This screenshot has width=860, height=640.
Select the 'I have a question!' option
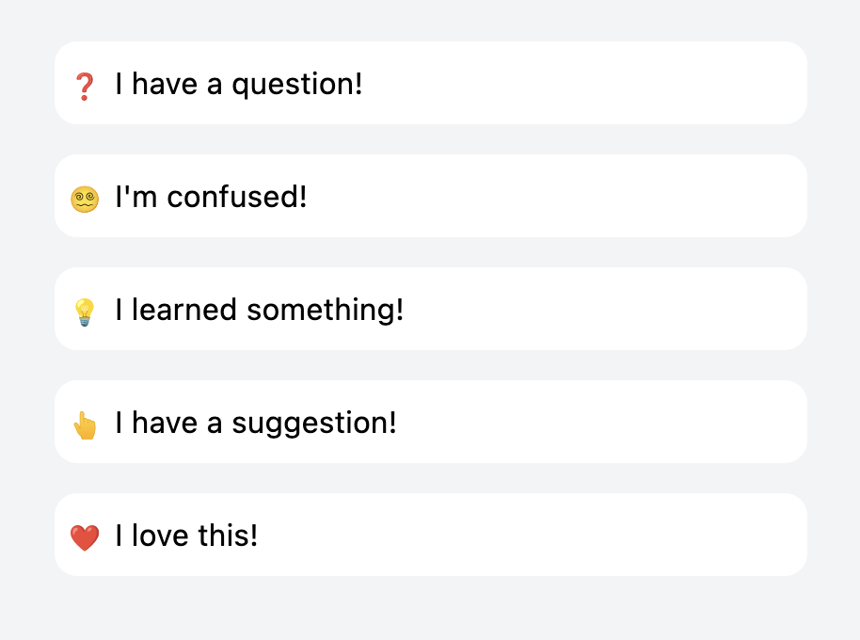click(x=431, y=83)
